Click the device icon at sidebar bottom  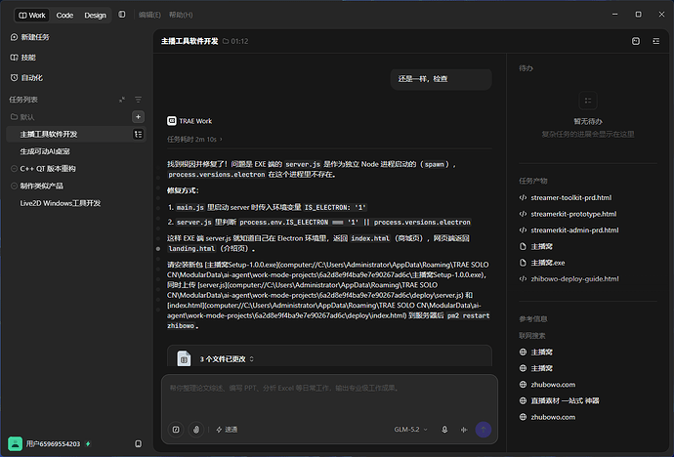tap(138, 443)
